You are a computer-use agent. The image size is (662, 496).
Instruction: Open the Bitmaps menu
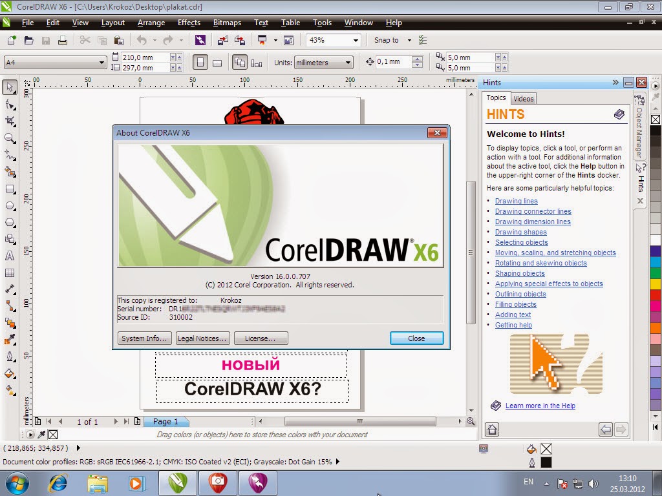(227, 23)
